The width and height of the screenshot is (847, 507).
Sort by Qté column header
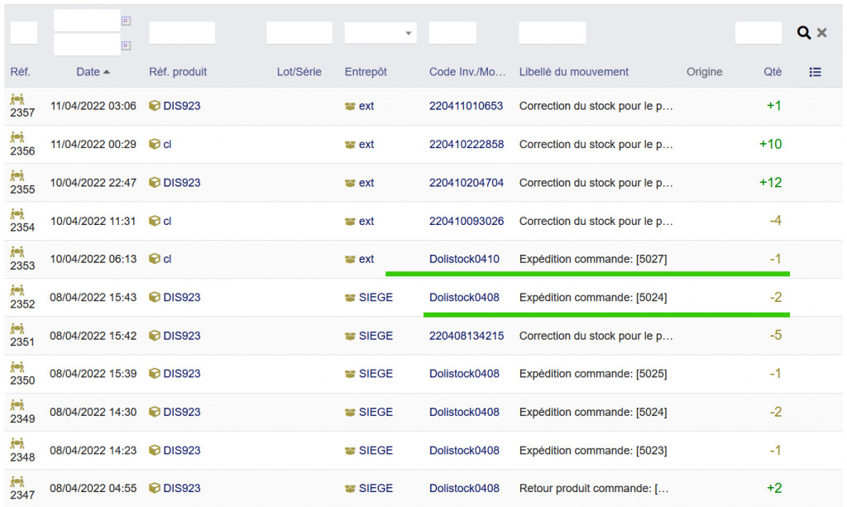[x=772, y=72]
